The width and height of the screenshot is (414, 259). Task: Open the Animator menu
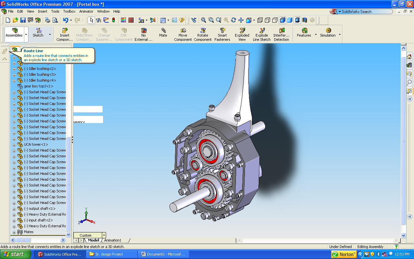coord(86,11)
